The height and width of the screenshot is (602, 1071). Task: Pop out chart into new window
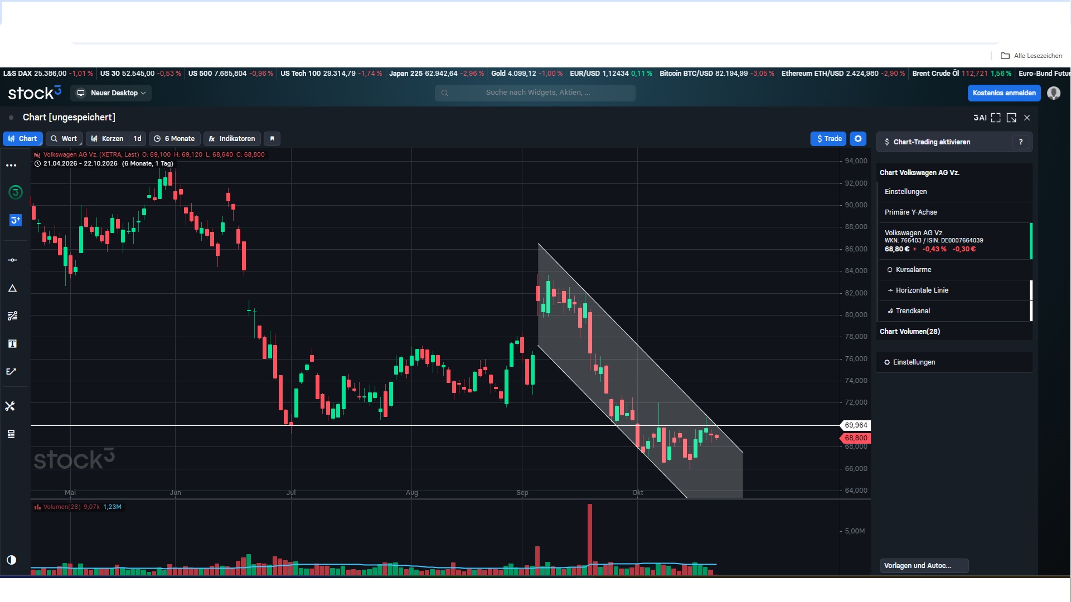(1011, 118)
